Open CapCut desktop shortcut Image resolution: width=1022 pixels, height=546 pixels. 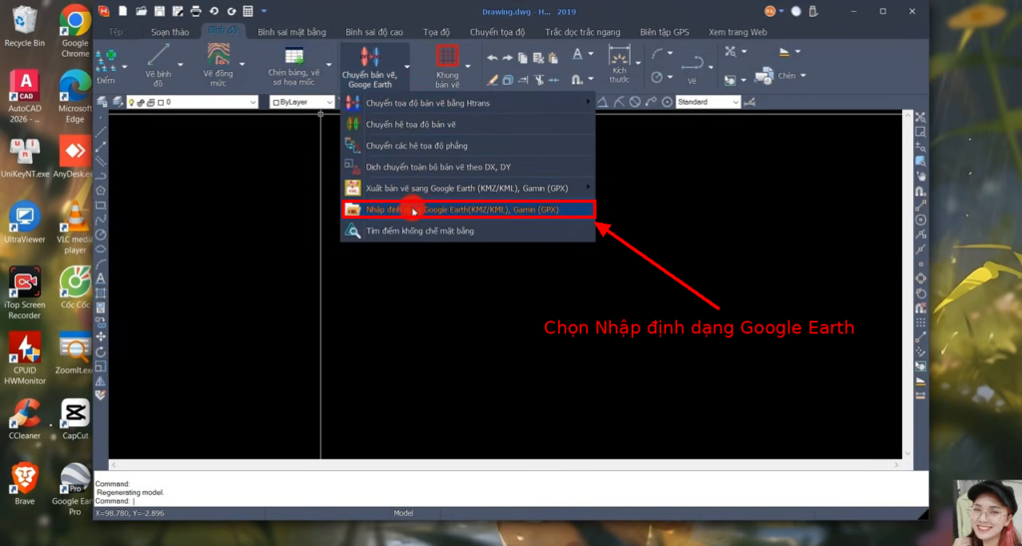(75, 419)
